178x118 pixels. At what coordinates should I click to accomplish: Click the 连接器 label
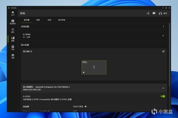pos(26,106)
